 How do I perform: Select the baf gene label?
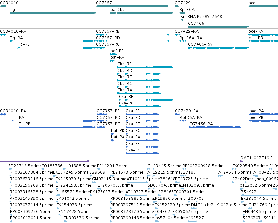tap(113, 10)
